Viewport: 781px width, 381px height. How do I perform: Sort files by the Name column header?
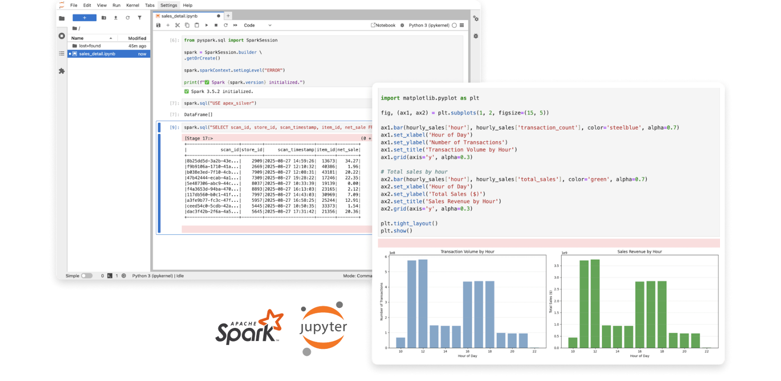(92, 38)
